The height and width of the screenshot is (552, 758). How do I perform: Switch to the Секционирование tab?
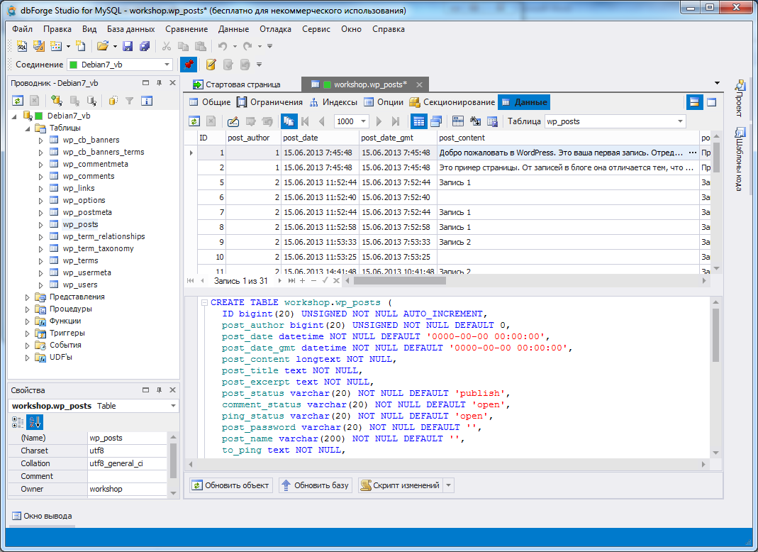(452, 102)
